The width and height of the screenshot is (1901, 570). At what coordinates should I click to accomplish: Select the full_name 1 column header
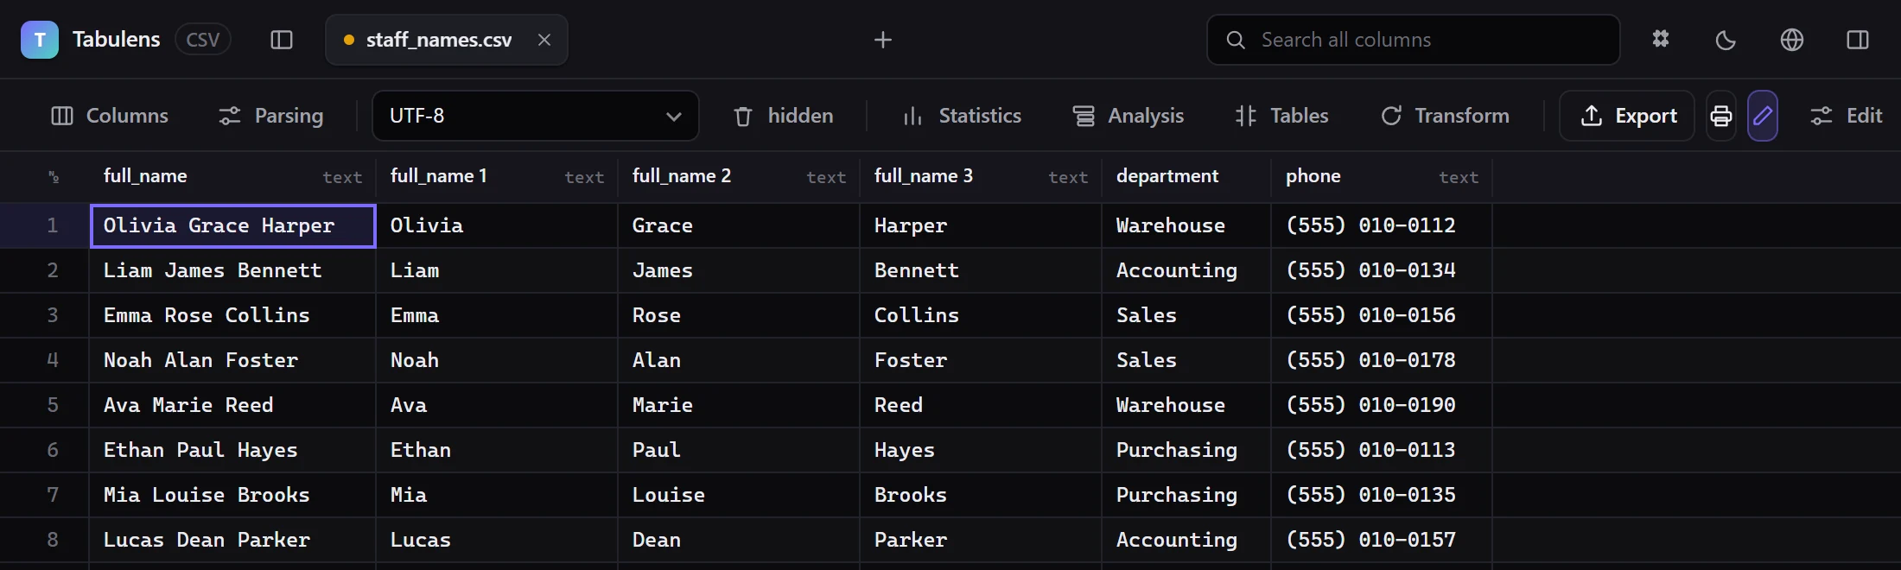click(x=497, y=177)
